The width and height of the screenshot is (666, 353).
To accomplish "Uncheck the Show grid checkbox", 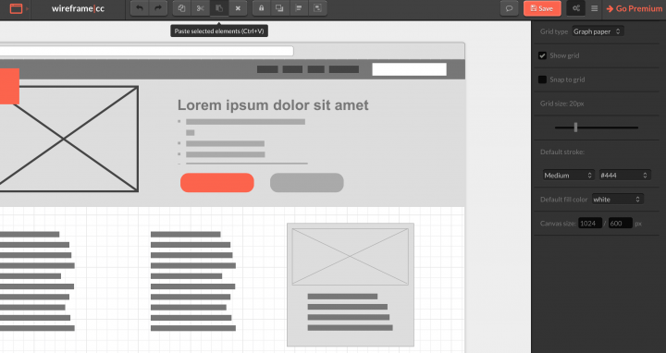I will pos(542,55).
